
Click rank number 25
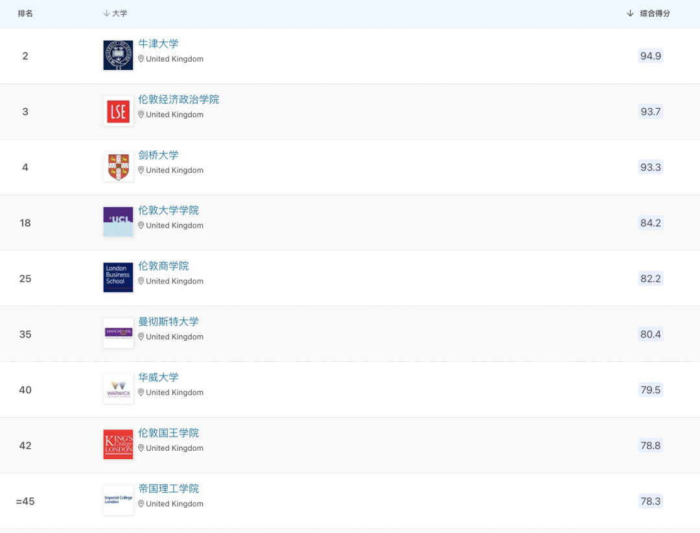coord(25,278)
